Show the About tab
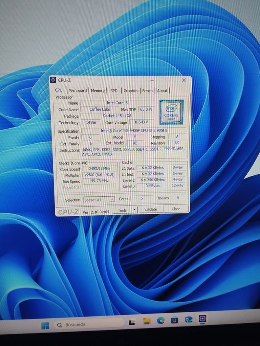This screenshot has width=260, height=346. 162,91
